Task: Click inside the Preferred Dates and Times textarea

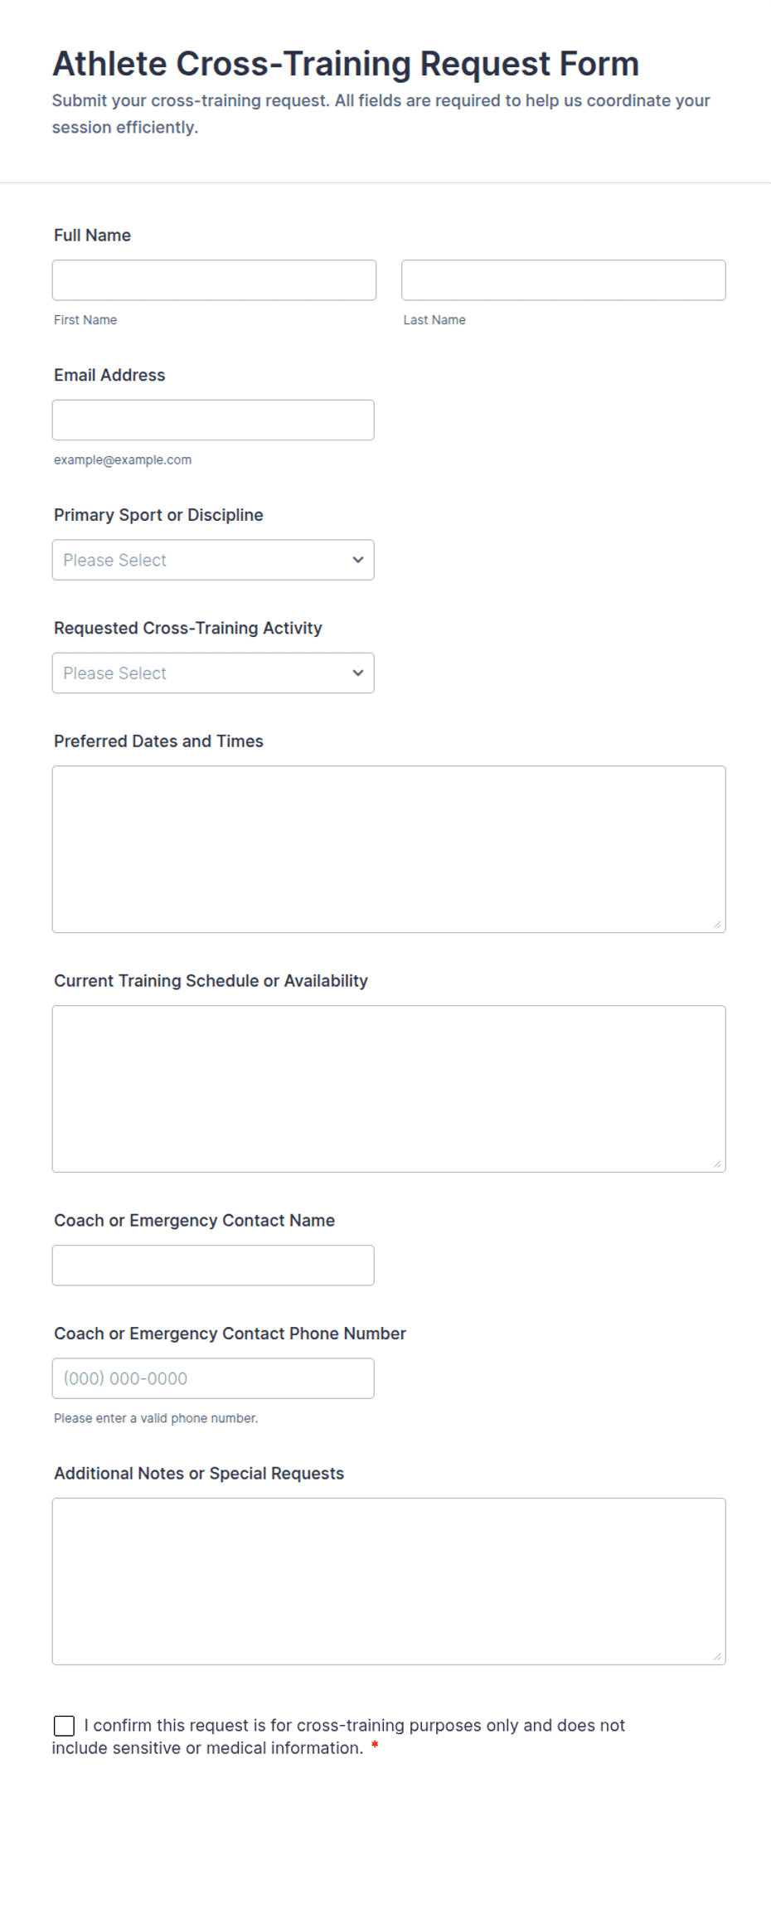Action: pyautogui.click(x=389, y=849)
